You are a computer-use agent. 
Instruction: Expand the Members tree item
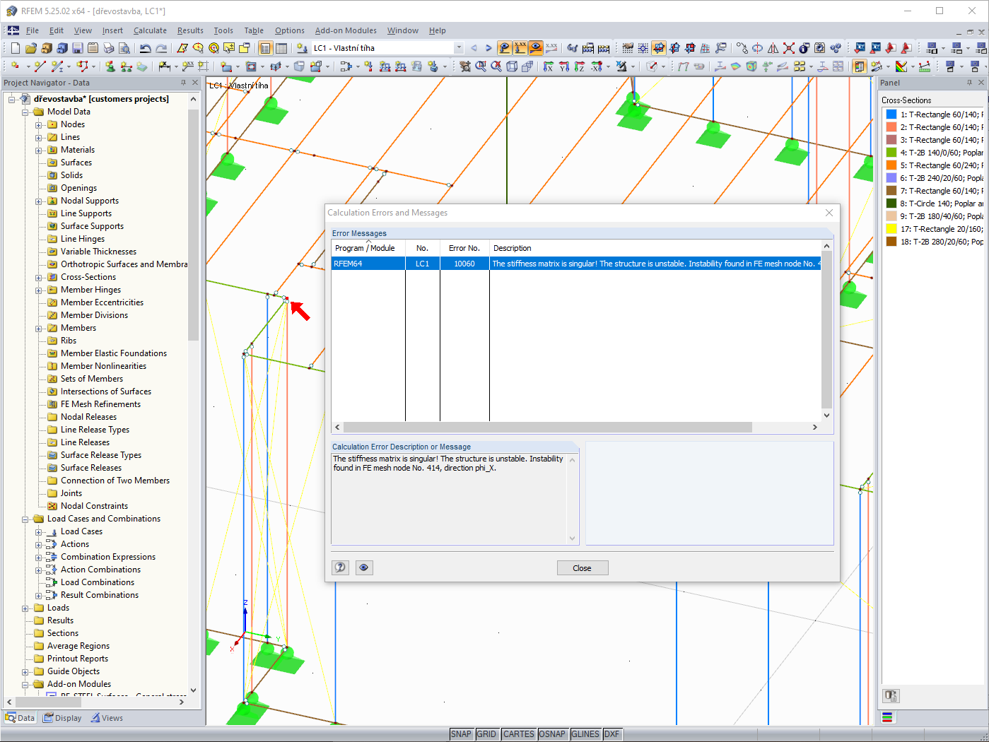[39, 328]
